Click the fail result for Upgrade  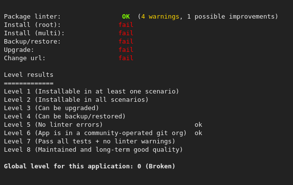126,50
